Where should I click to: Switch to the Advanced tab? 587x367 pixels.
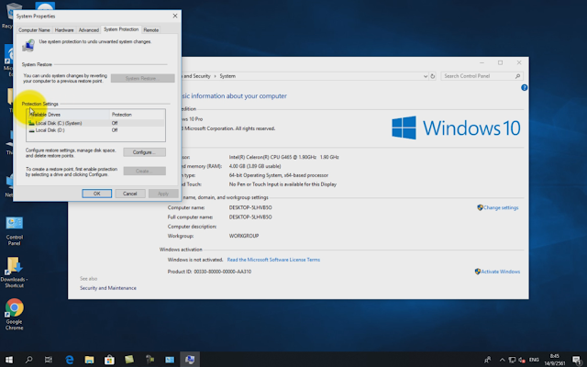click(88, 30)
